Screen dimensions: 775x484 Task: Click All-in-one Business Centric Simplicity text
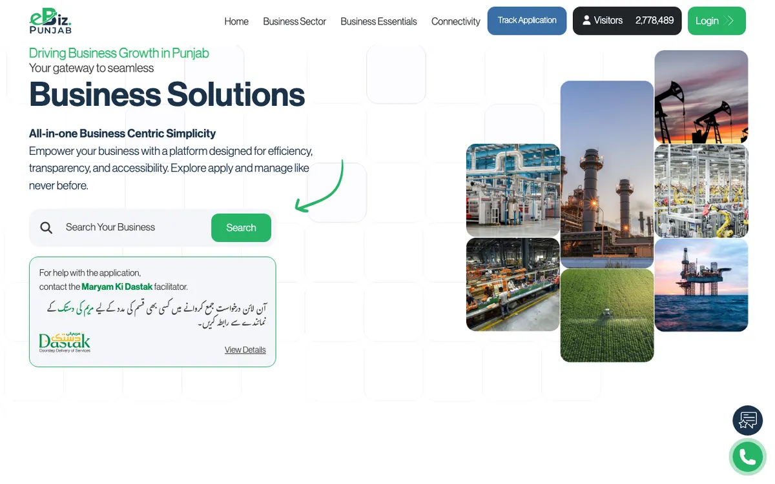(x=122, y=134)
